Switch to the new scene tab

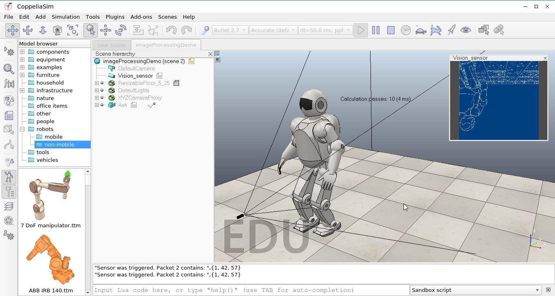coord(112,45)
